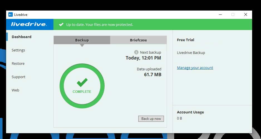Click the info icon beside Next backup
Viewport: 261px width, 139px height.
click(x=136, y=52)
